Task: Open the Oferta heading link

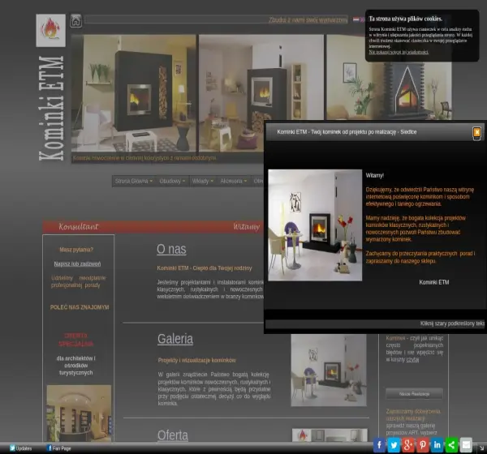Action: tap(173, 435)
